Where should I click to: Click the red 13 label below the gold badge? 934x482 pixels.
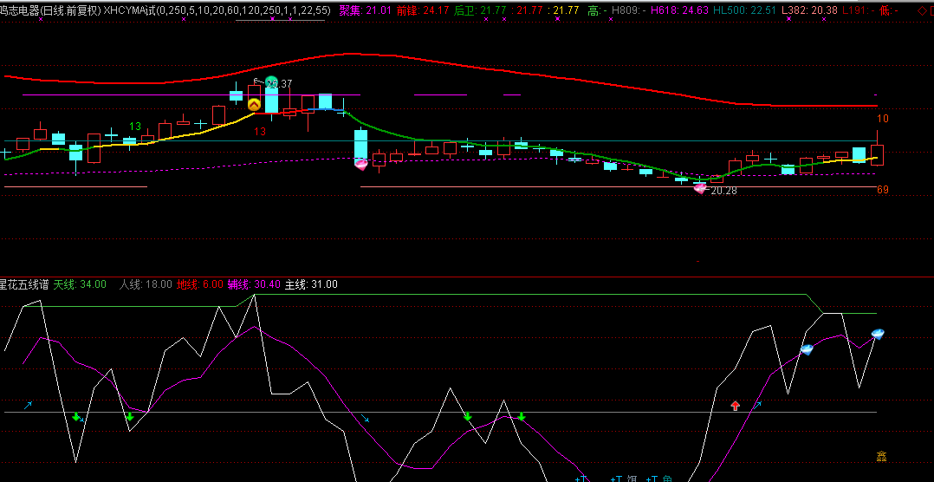(x=260, y=132)
